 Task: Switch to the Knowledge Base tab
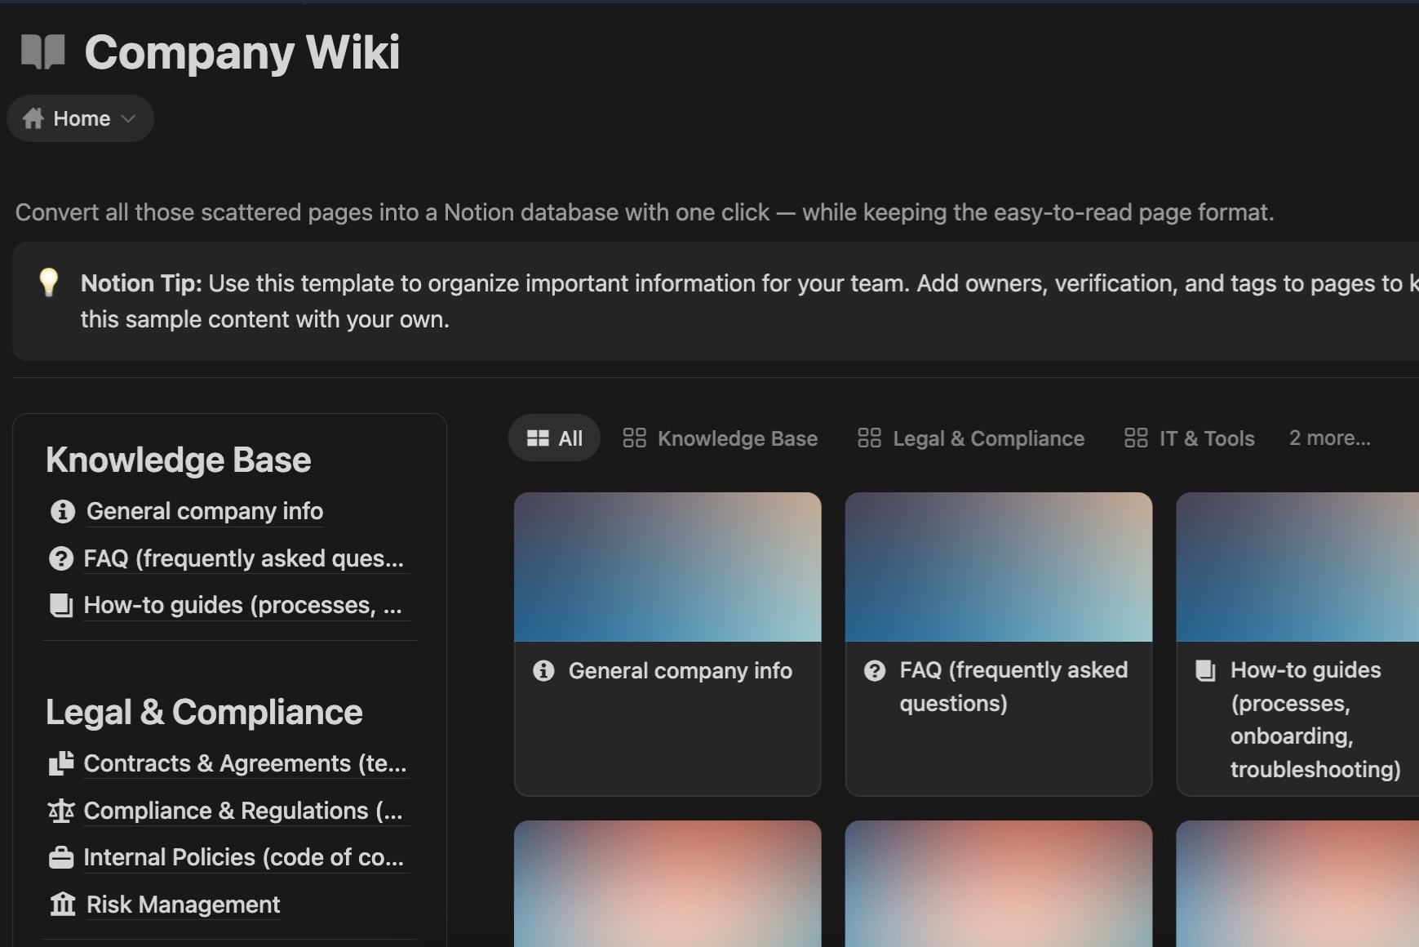(x=721, y=438)
